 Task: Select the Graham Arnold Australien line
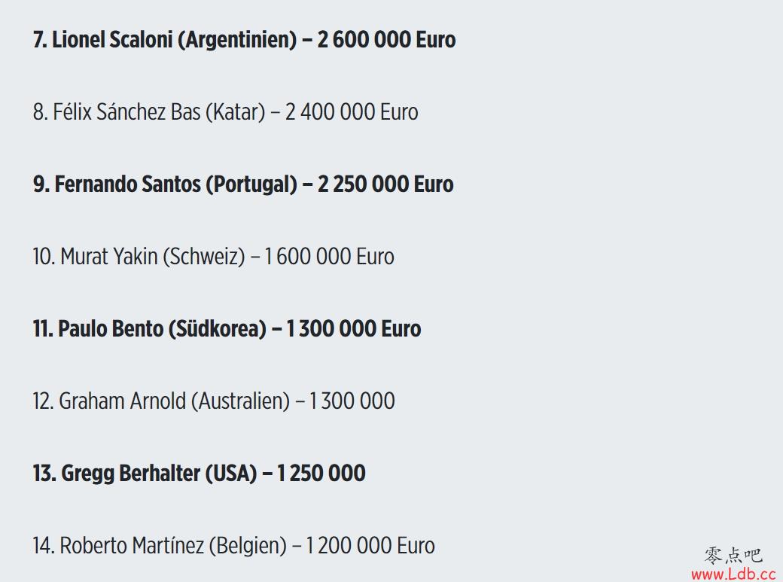(x=214, y=401)
